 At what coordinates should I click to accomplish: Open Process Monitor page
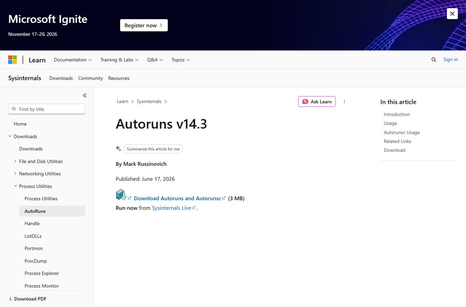pos(42,286)
